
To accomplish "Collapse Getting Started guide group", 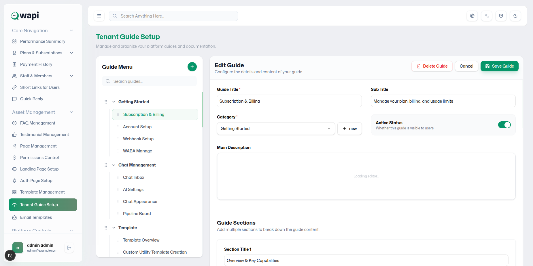I will [114, 102].
